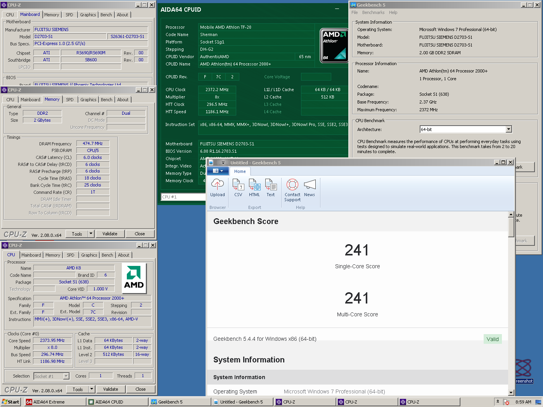Export results with the Text icon

[x=271, y=185]
